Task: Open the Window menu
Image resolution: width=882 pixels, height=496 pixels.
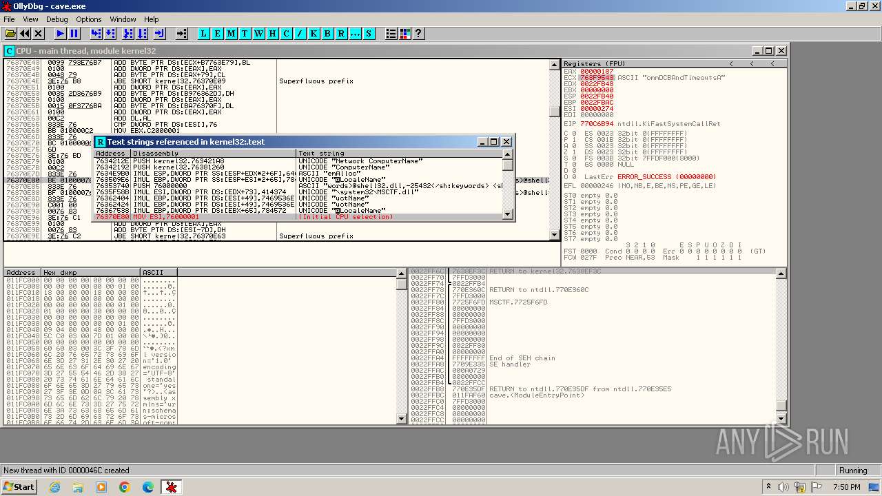Action: (123, 19)
